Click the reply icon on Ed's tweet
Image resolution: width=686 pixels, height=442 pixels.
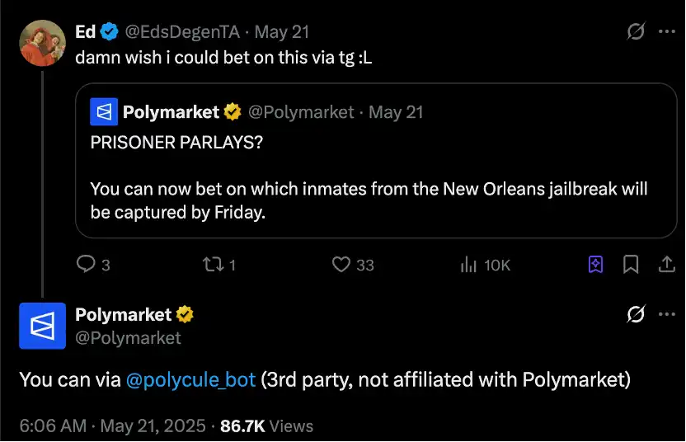coord(87,265)
